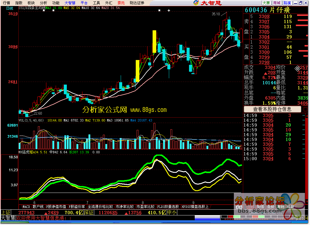Open the 板块 menu

(x=31, y=3)
